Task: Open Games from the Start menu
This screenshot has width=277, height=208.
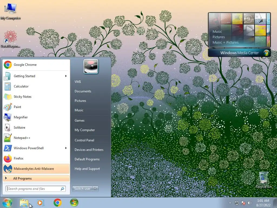Action: (80, 121)
